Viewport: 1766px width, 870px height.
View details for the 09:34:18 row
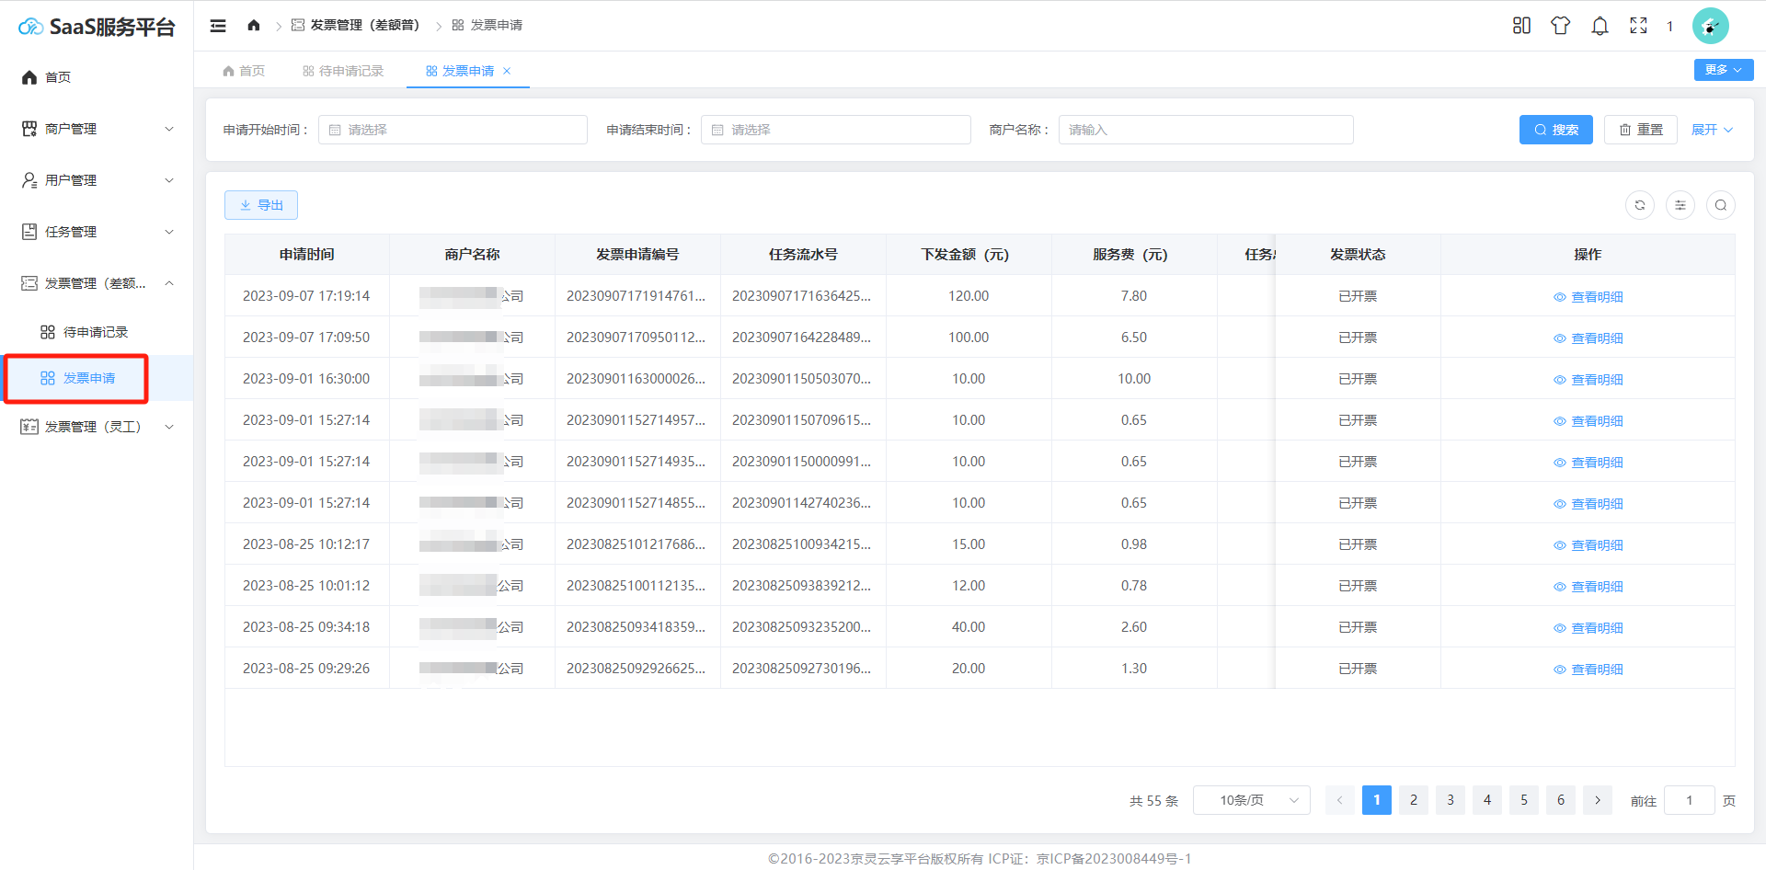point(1588,628)
